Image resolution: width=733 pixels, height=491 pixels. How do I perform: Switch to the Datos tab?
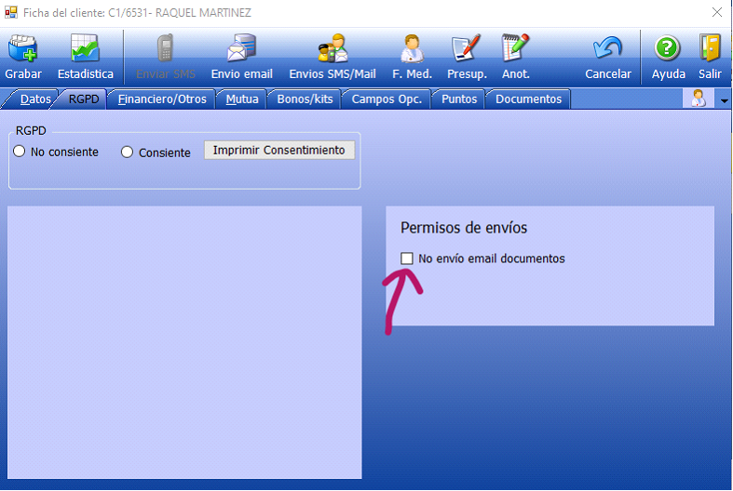pyautogui.click(x=34, y=99)
